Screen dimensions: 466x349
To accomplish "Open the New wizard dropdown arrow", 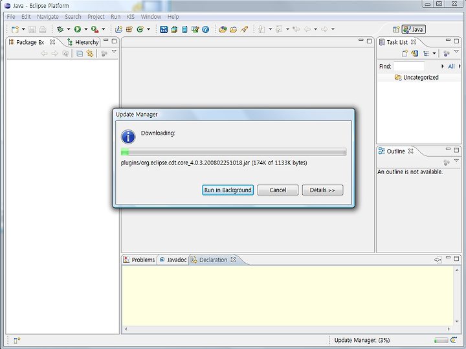I will click(x=23, y=29).
